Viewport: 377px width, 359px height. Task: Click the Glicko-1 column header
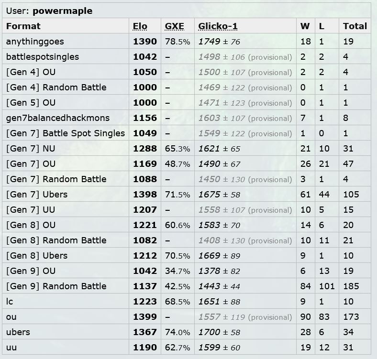(x=218, y=26)
